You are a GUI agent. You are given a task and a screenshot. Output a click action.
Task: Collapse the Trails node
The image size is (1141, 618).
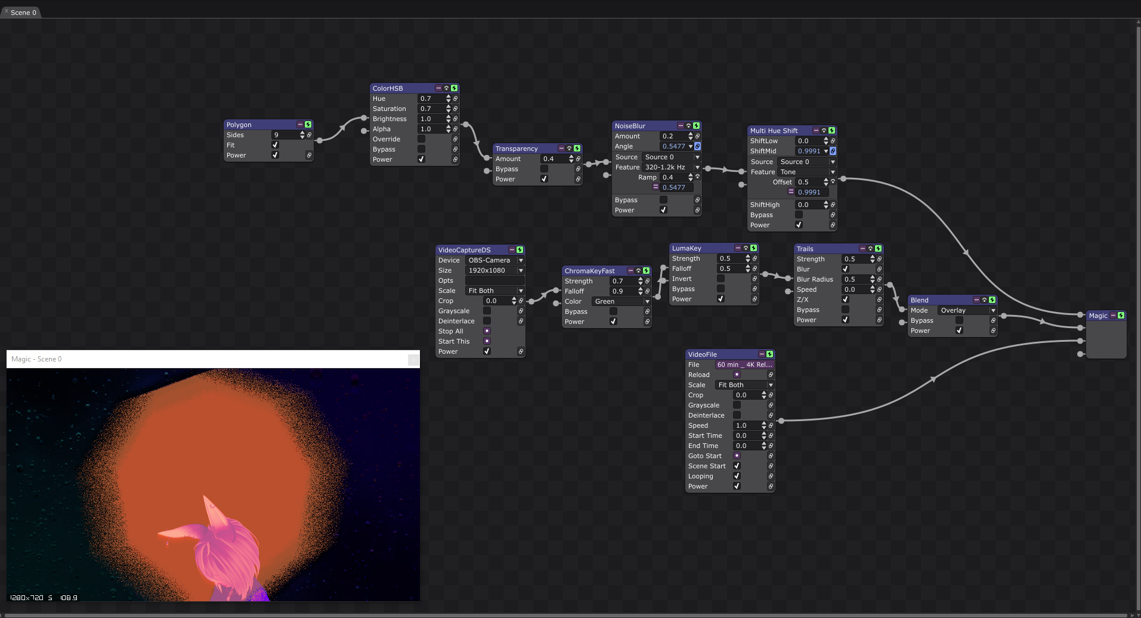coord(862,249)
